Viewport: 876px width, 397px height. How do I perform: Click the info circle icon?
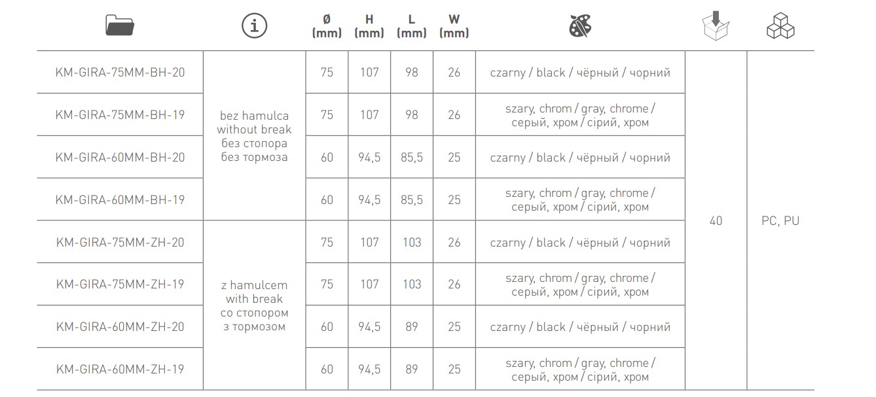click(255, 26)
